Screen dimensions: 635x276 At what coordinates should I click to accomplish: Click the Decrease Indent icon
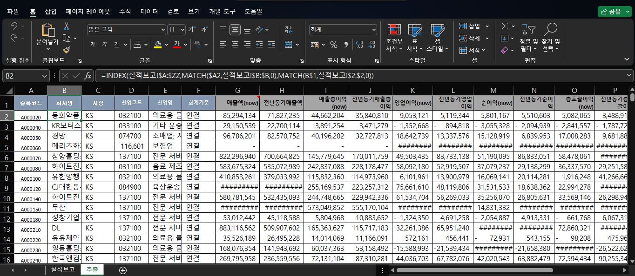[x=260, y=45]
